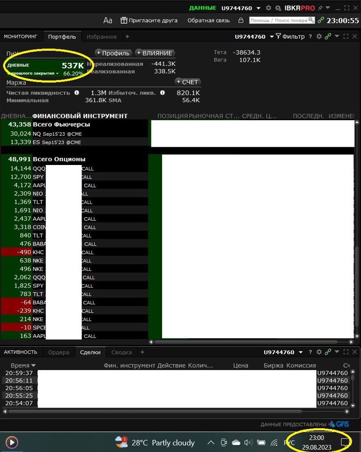
Task: Switch to the Портфель tab
Action: pyautogui.click(x=62, y=37)
